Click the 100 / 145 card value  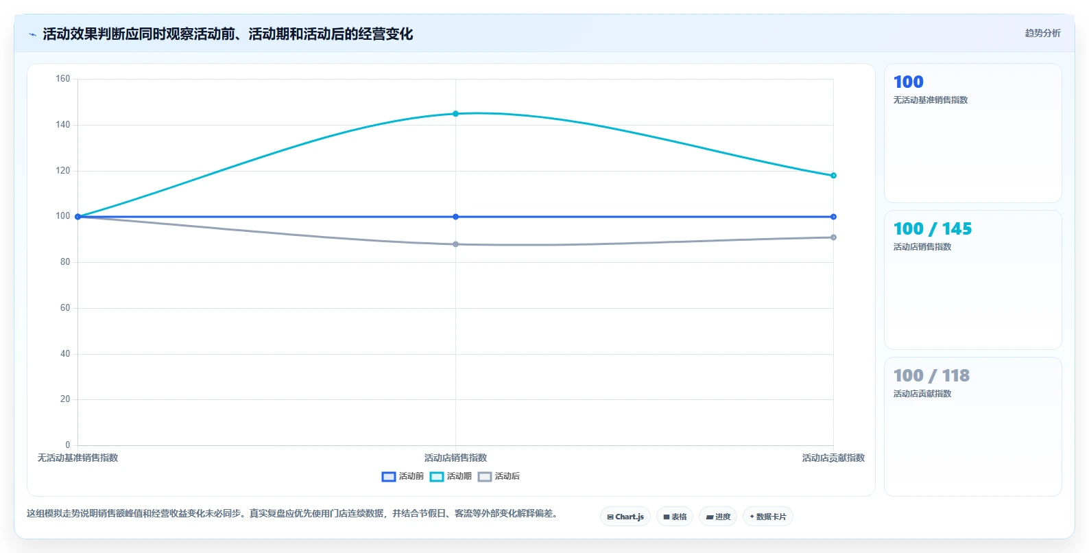[x=932, y=229]
